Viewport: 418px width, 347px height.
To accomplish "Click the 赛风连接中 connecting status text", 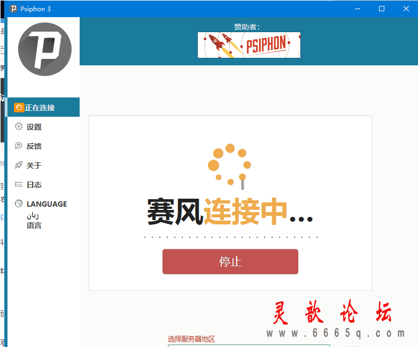I will pyautogui.click(x=230, y=212).
